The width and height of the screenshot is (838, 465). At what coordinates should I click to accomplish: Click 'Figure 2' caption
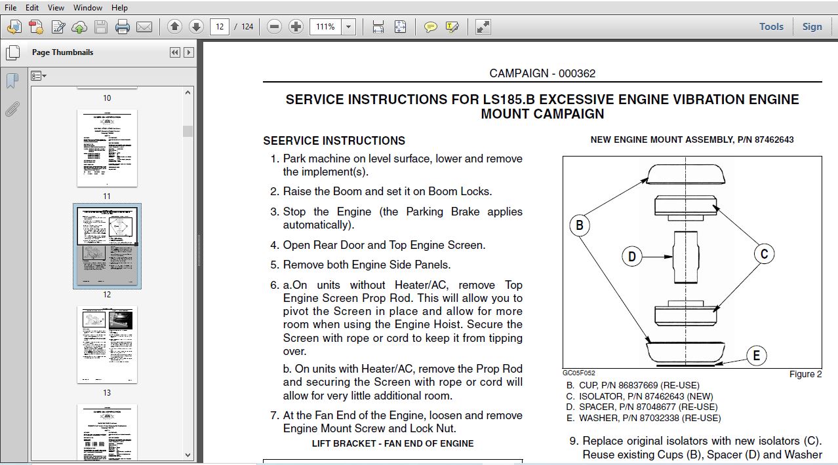pos(805,375)
